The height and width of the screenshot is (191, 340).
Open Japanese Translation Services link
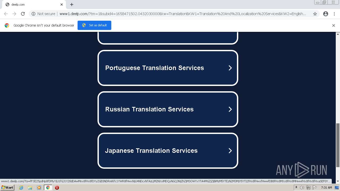[168, 151]
